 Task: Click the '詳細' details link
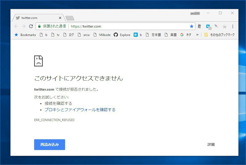pyautogui.click(x=211, y=145)
